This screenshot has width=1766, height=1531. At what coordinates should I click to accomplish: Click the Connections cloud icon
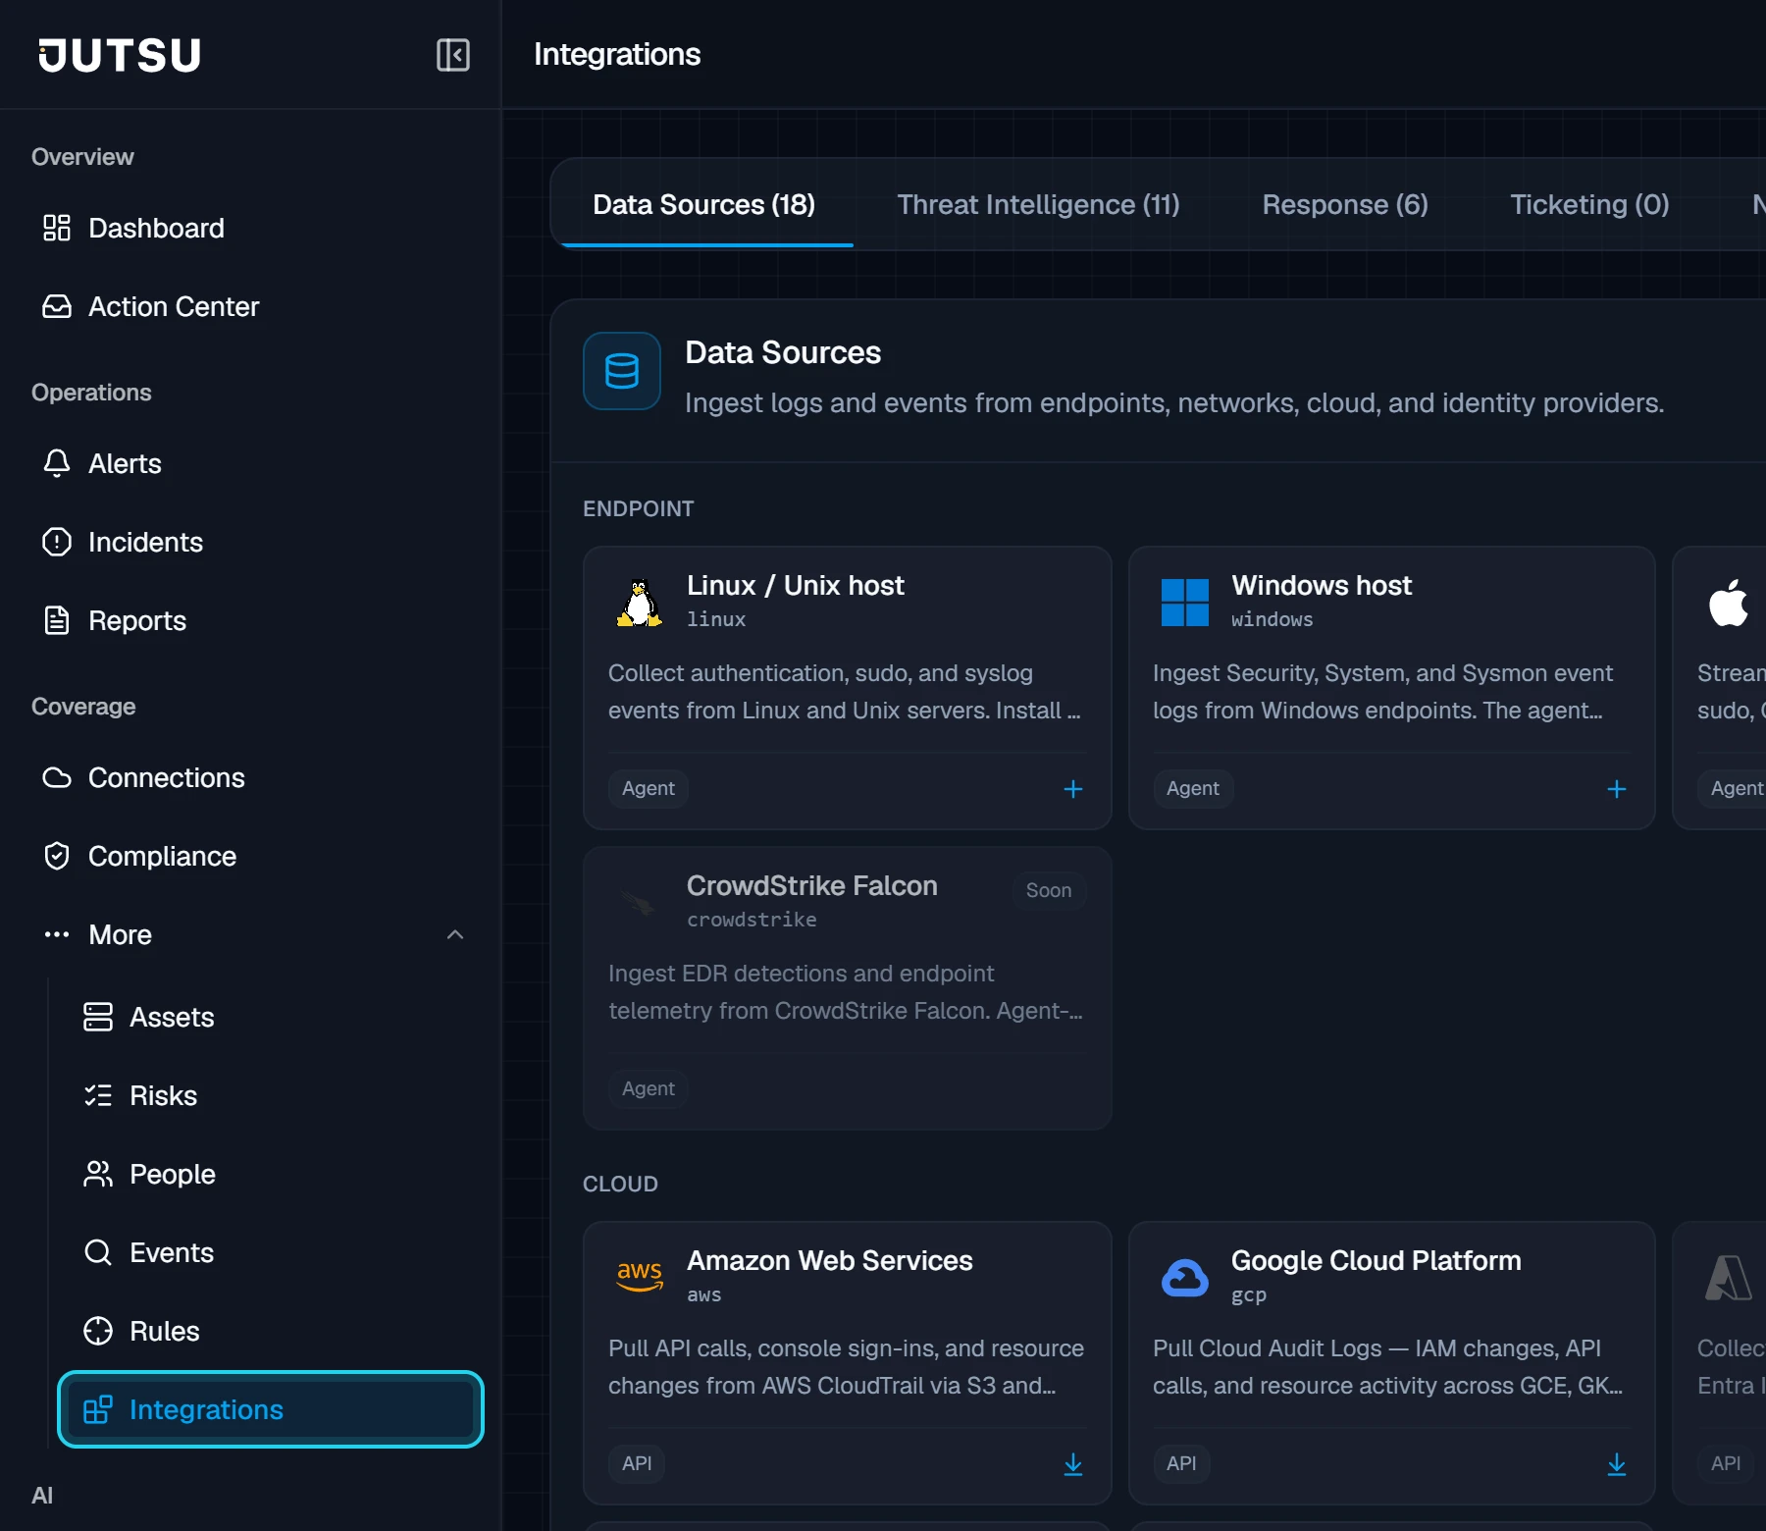57,777
